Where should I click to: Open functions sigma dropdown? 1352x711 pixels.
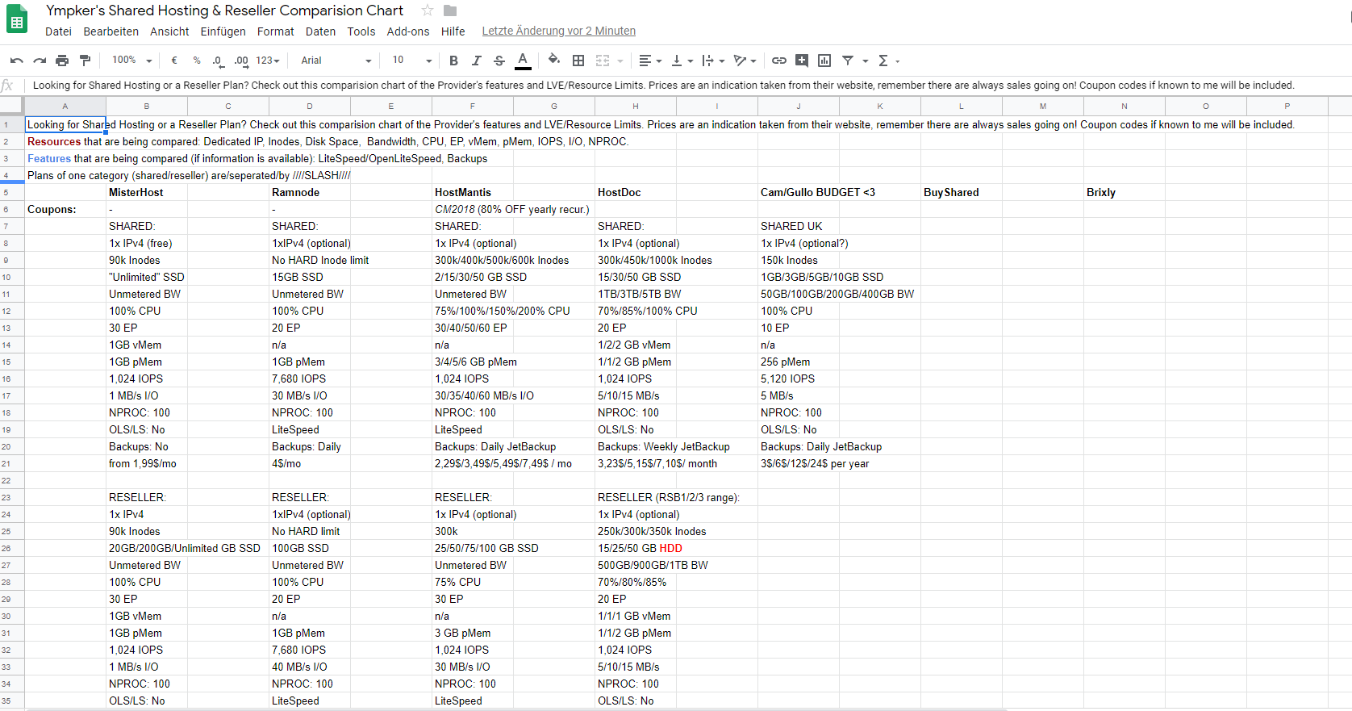888,61
